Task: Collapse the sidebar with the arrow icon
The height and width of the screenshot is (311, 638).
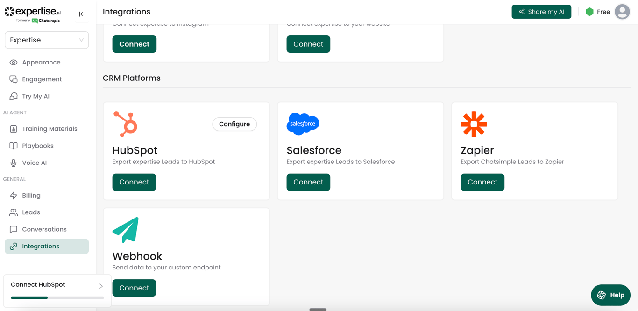Action: [x=82, y=14]
